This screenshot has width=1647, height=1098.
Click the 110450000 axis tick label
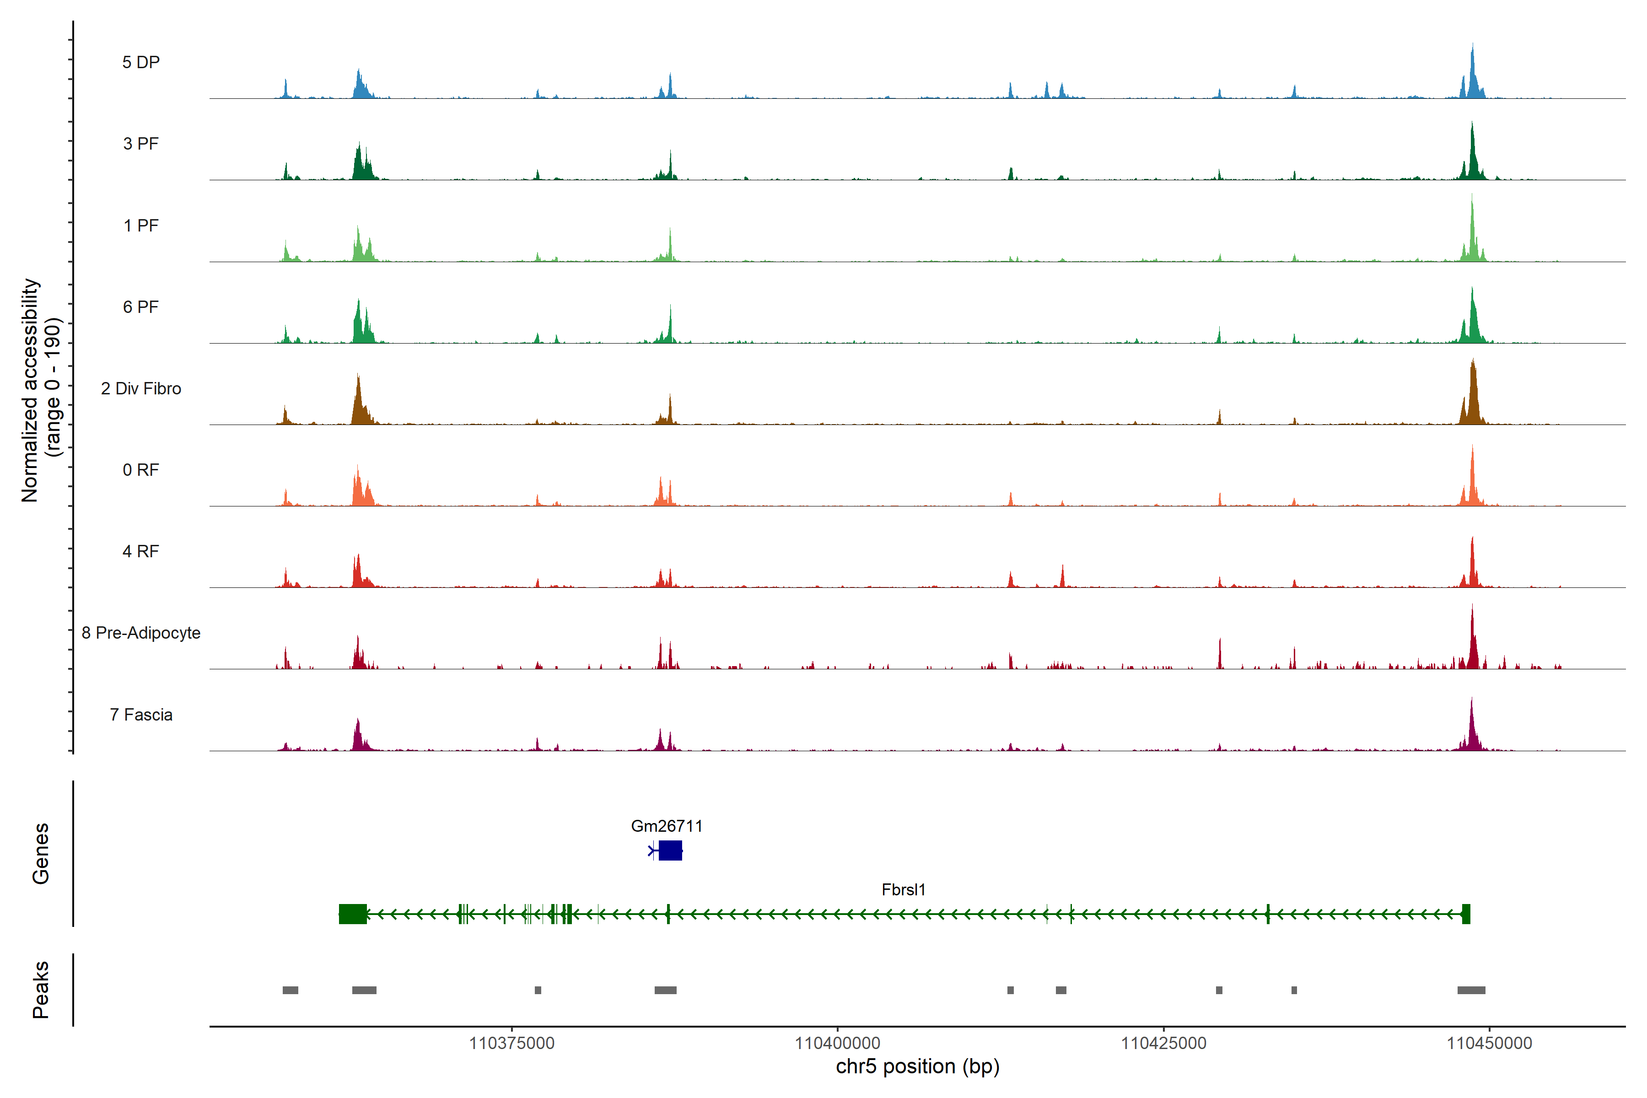1490,1044
